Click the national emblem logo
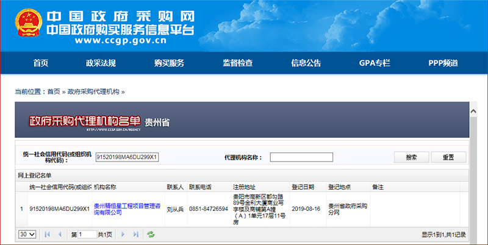The width and height of the screenshot is (488, 245). 28,23
